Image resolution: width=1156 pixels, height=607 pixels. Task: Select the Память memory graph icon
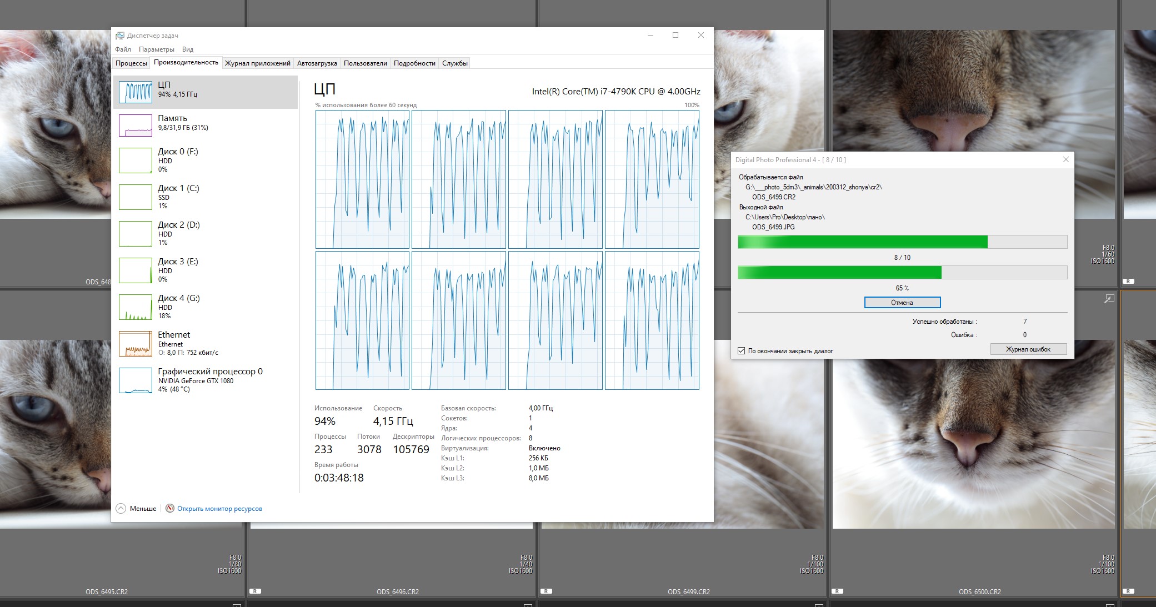pyautogui.click(x=136, y=125)
